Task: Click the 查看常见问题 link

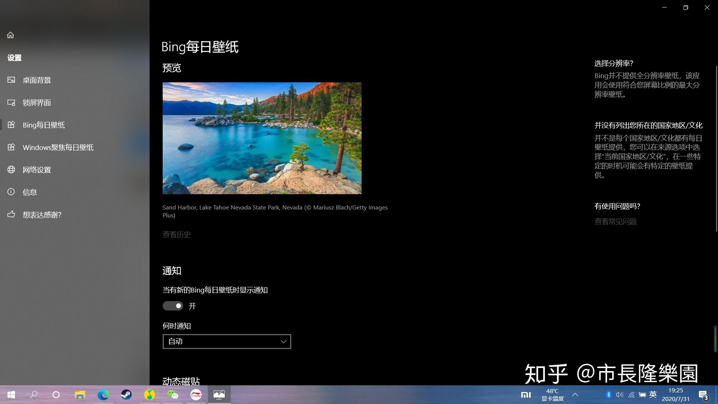Action: (x=616, y=222)
